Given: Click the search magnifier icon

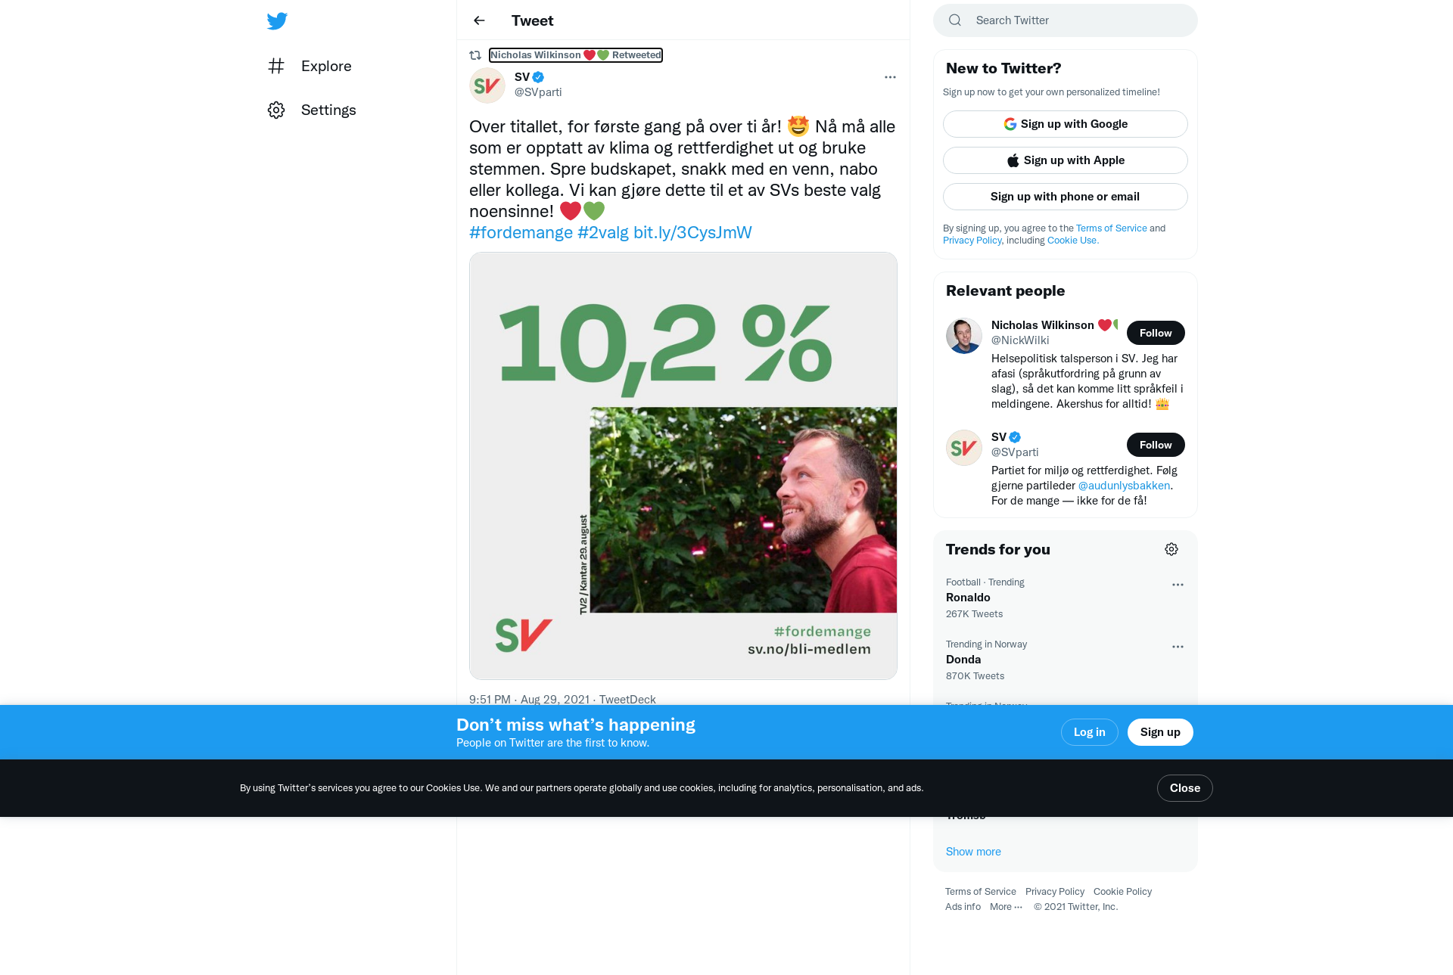Looking at the screenshot, I should (955, 20).
